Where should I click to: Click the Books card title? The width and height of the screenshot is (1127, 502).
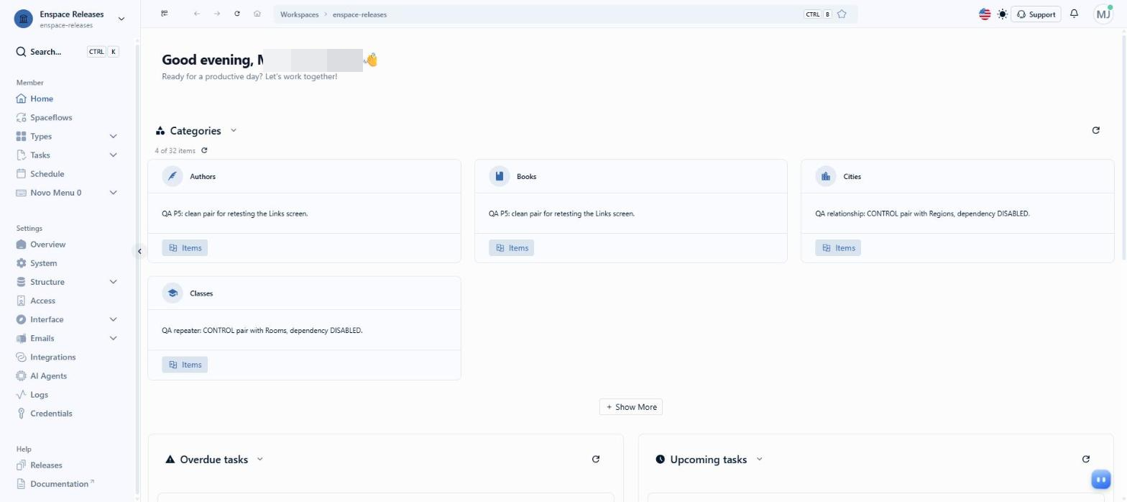point(526,176)
